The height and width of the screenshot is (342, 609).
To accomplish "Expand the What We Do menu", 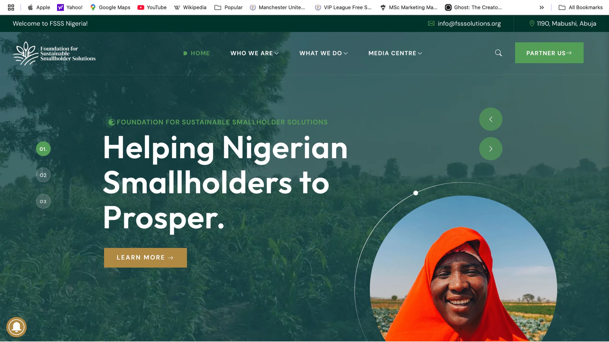I will point(324,53).
